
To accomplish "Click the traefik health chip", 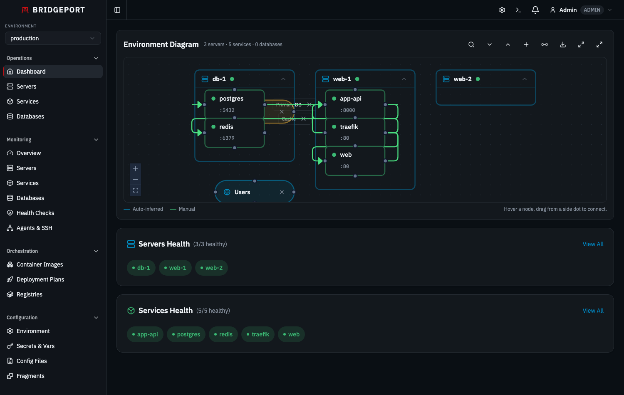I will click(258, 334).
